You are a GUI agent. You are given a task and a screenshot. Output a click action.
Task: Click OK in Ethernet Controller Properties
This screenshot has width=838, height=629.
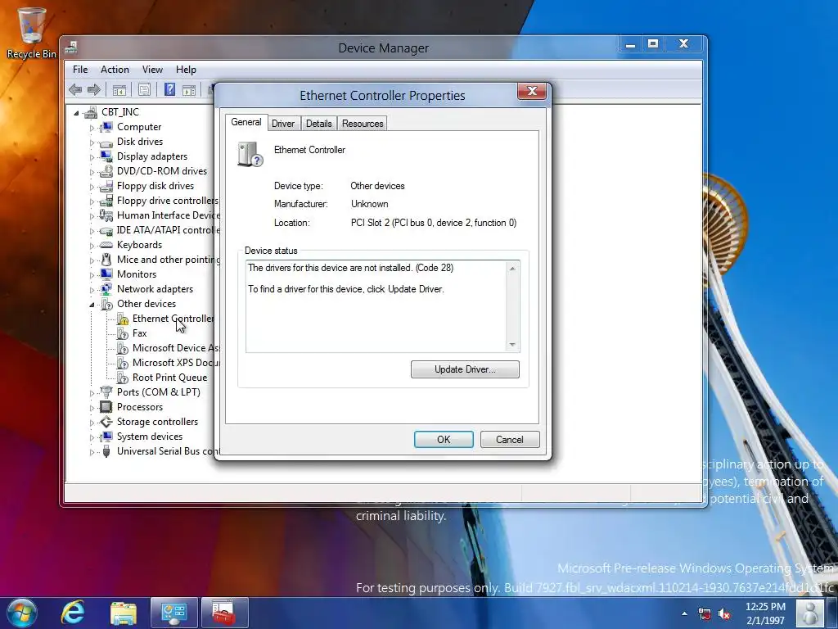[x=444, y=439]
